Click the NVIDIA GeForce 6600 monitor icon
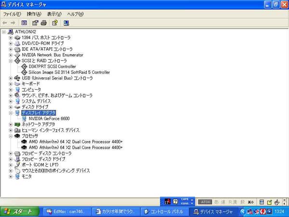This screenshot has width=289, height=217. [x=24, y=119]
